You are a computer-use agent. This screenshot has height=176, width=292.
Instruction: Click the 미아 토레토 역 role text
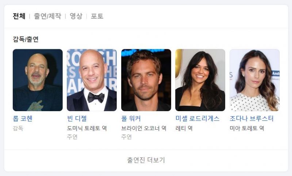[247, 128]
